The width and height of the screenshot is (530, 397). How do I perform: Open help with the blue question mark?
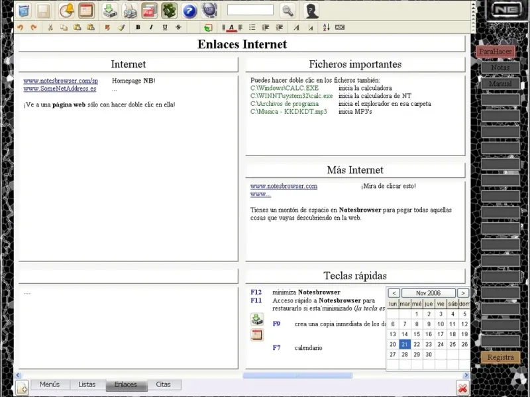pyautogui.click(x=189, y=11)
